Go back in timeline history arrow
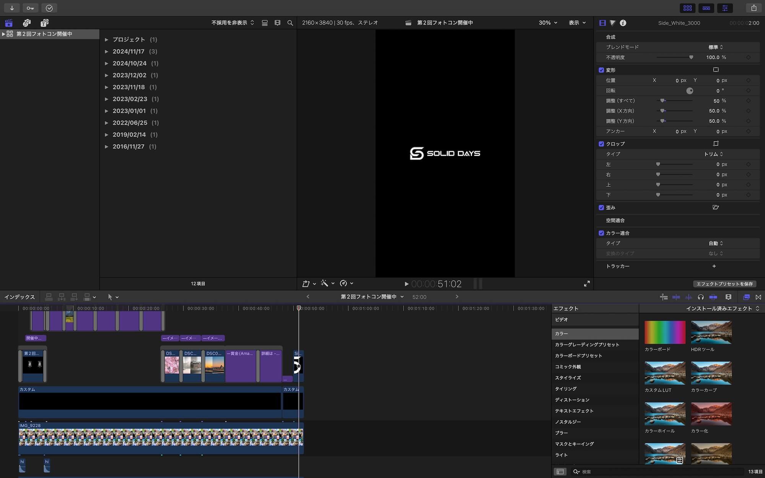 pyautogui.click(x=308, y=297)
